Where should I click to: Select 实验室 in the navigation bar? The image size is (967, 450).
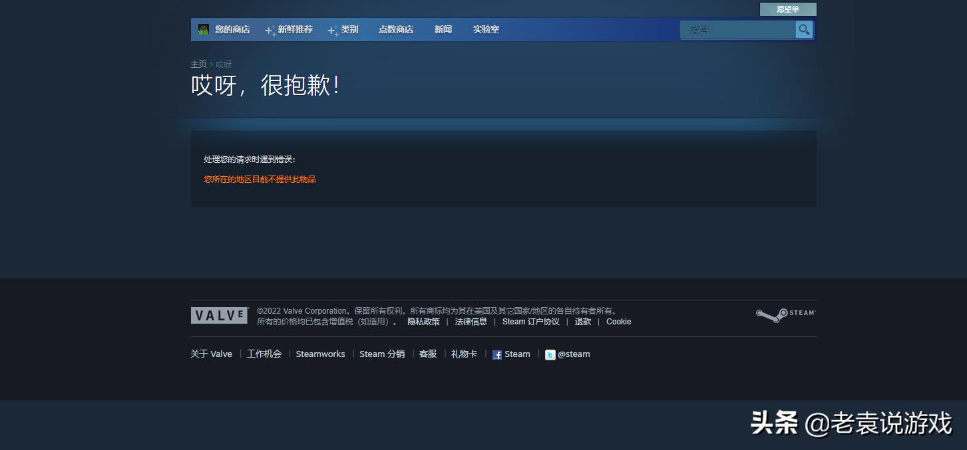[x=485, y=29]
